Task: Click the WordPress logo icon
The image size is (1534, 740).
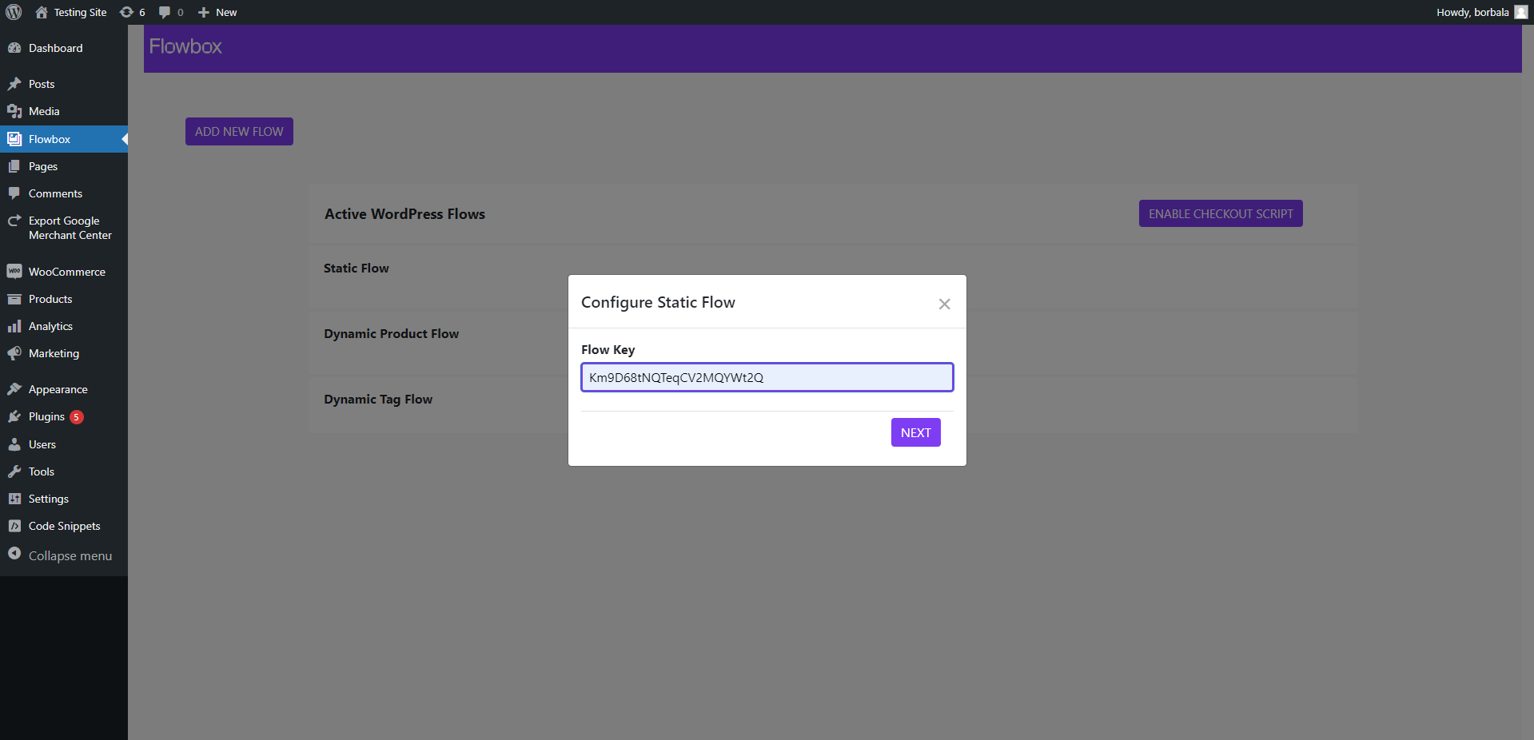Action: (14, 12)
